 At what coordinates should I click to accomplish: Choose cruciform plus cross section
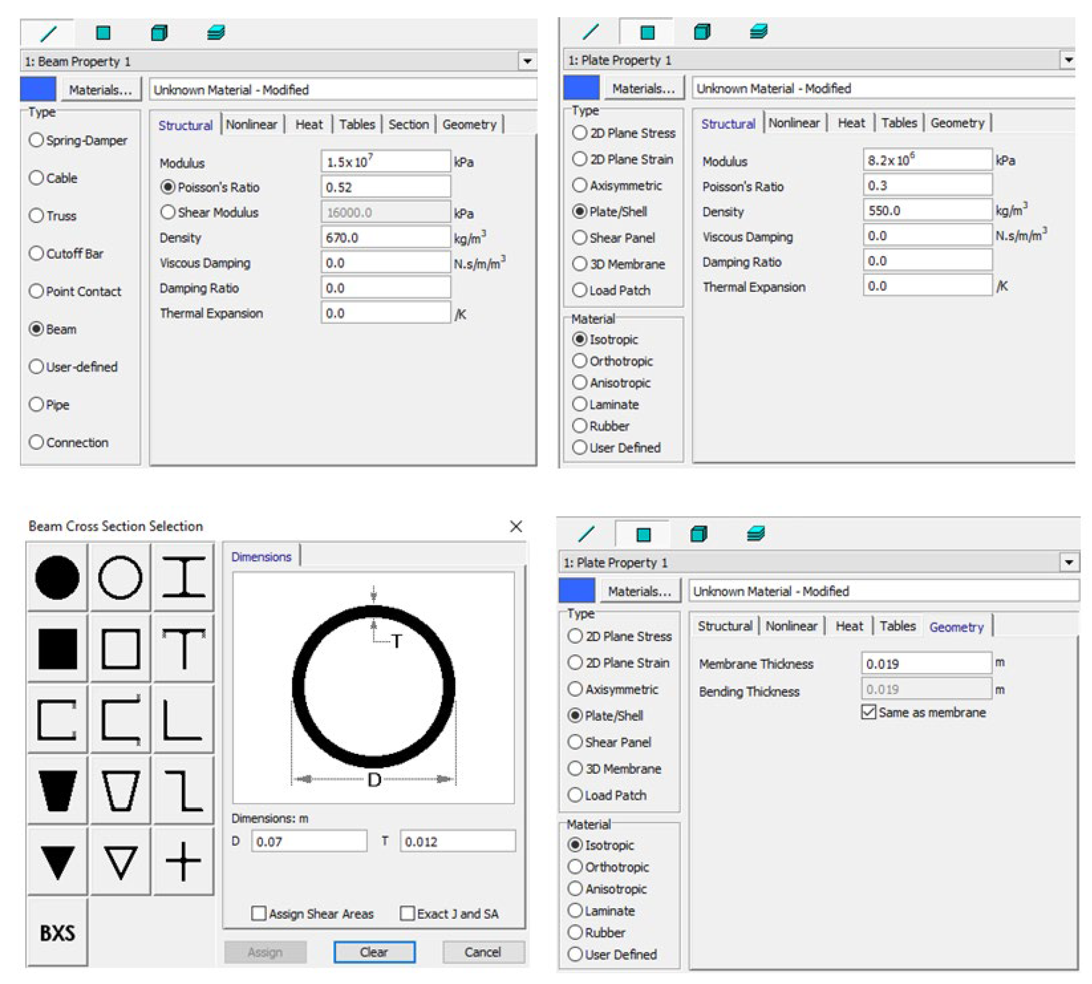coord(184,861)
